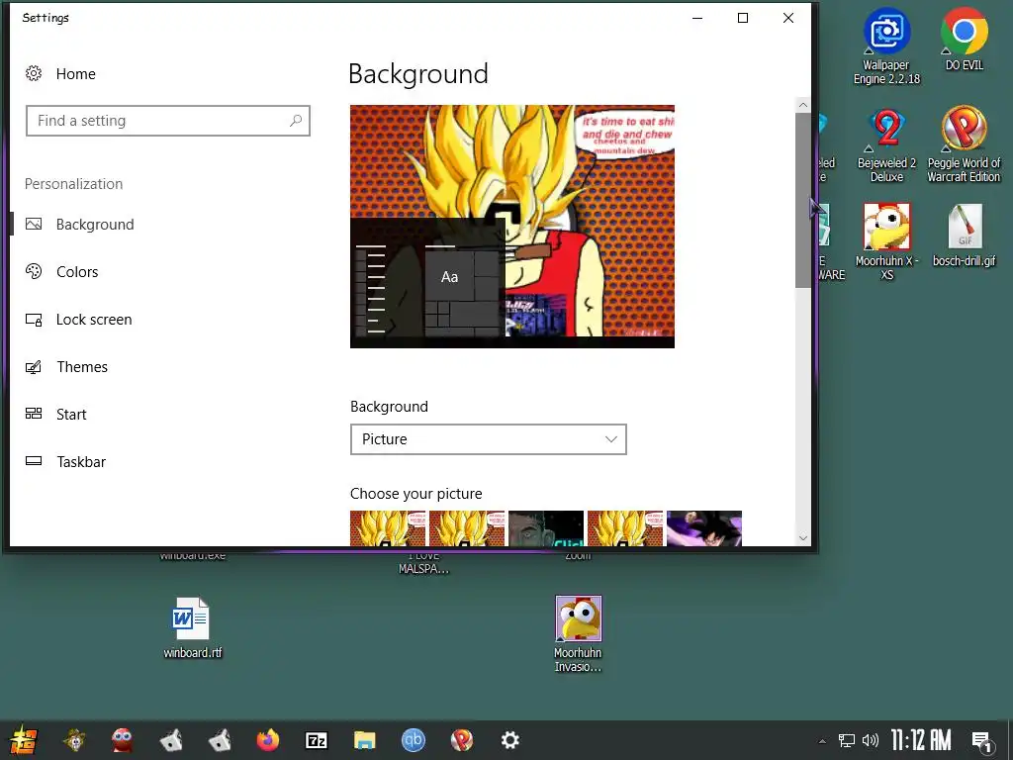Select Bejeweled 2 Deluxe desktop icon
The image size is (1013, 760).
pyautogui.click(x=886, y=144)
